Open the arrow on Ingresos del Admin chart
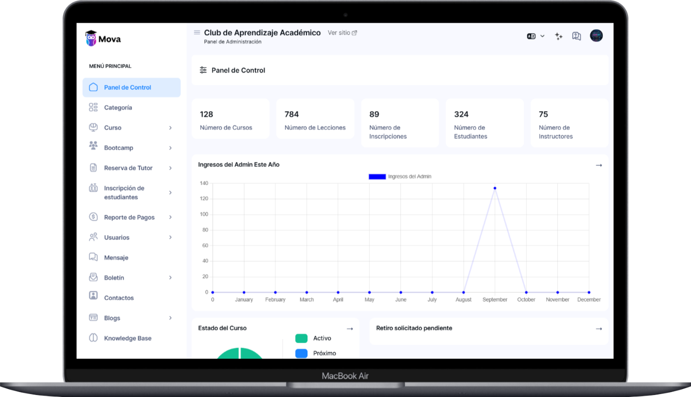Image resolution: width=691 pixels, height=397 pixels. pos(599,165)
